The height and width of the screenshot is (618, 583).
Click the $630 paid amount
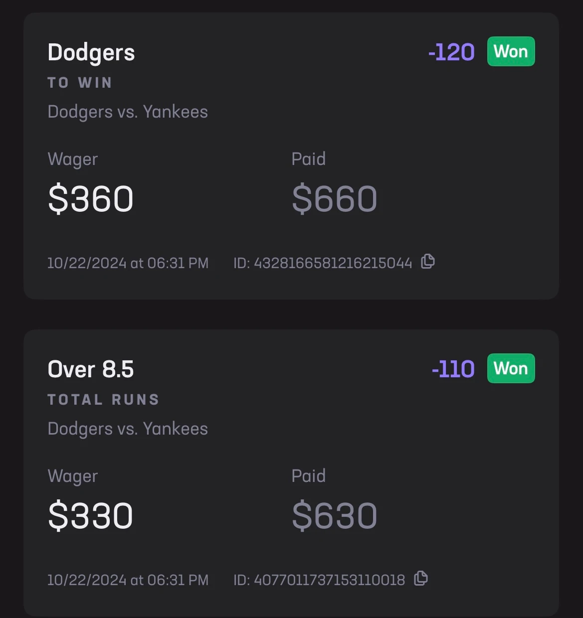334,515
